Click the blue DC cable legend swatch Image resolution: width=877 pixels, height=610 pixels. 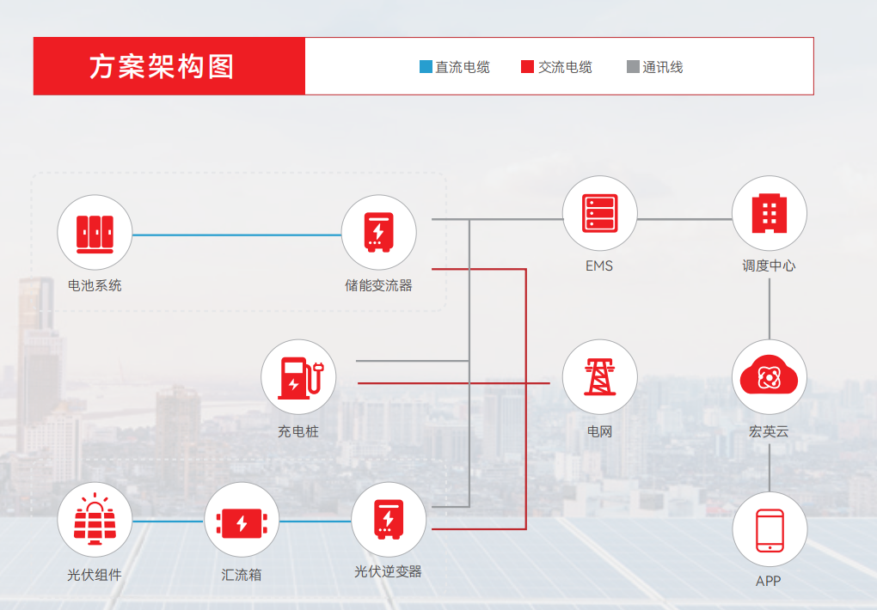click(426, 67)
